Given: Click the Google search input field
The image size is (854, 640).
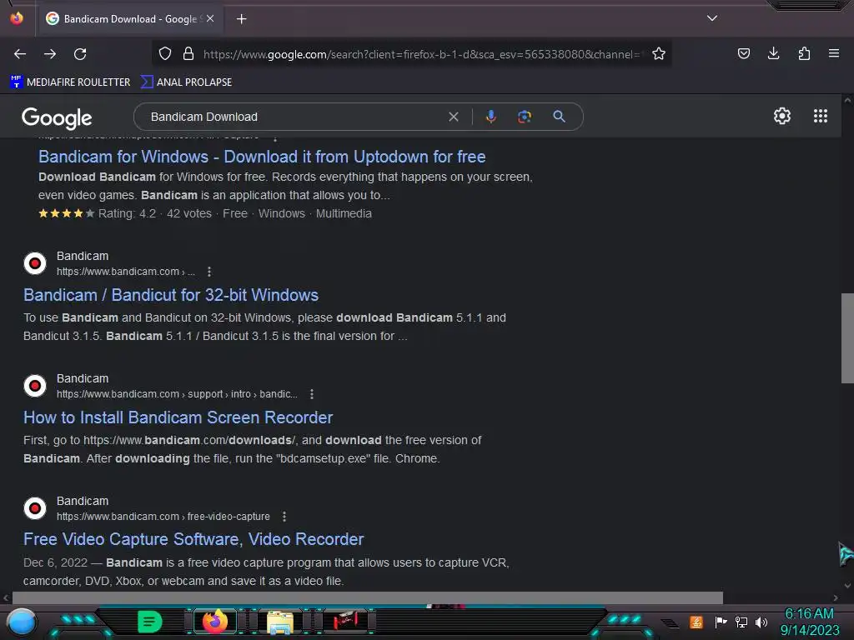Looking at the screenshot, I should pos(294,117).
